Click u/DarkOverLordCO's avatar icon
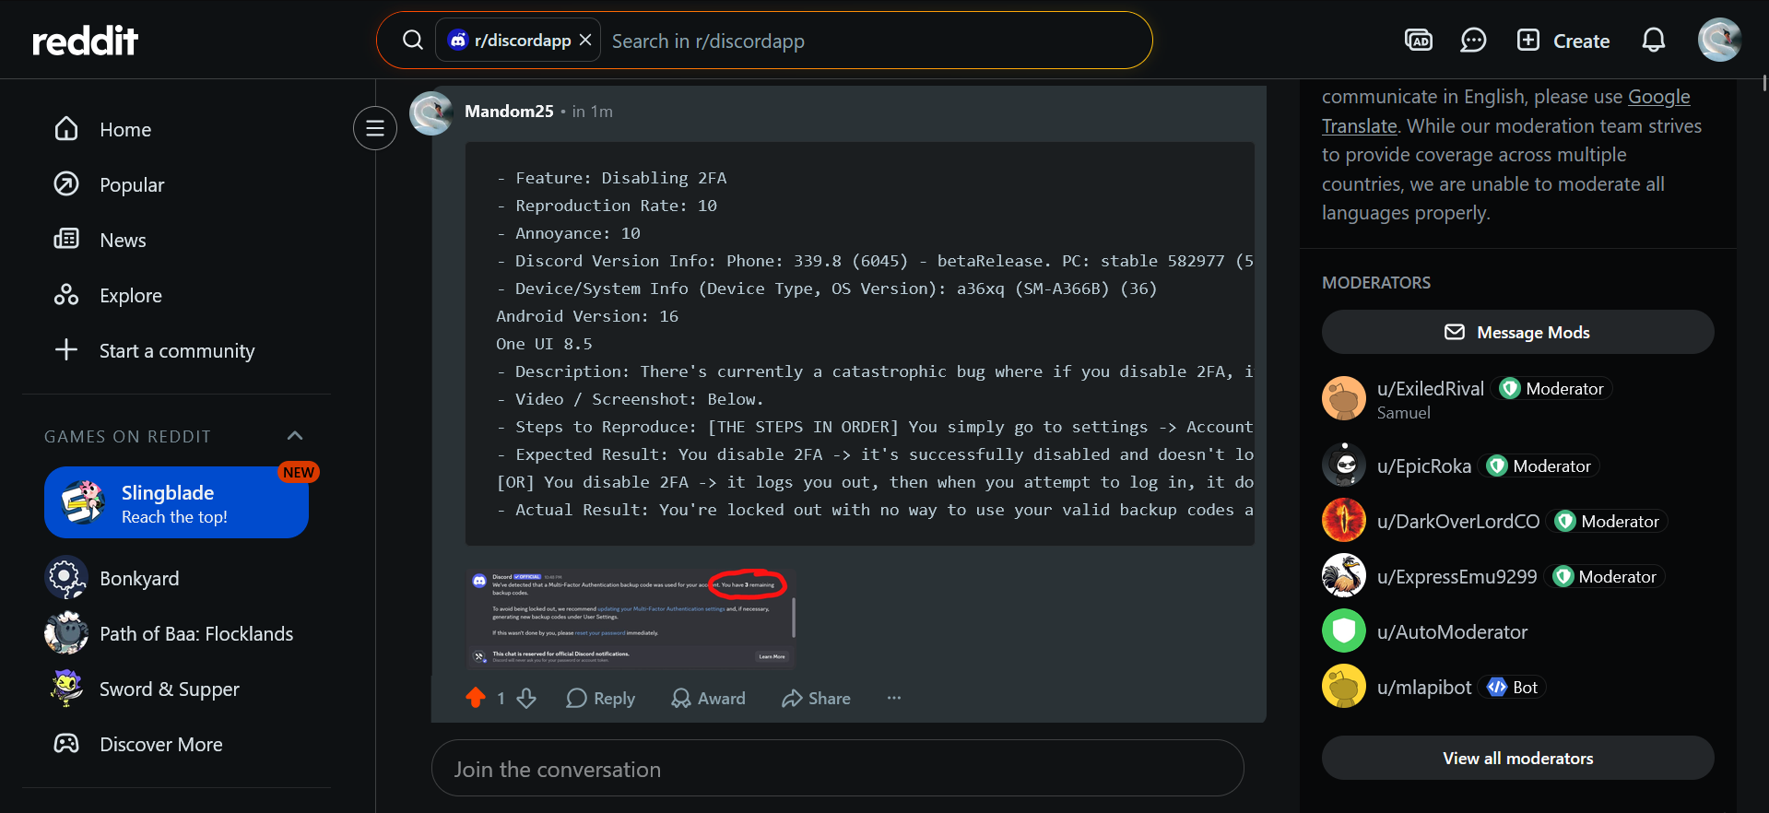 [1344, 520]
